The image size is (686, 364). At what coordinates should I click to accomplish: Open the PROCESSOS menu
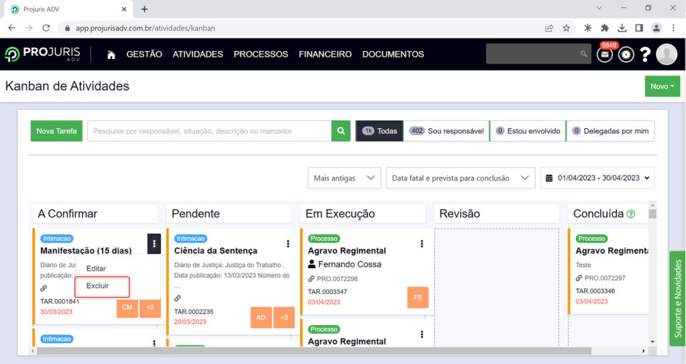261,54
